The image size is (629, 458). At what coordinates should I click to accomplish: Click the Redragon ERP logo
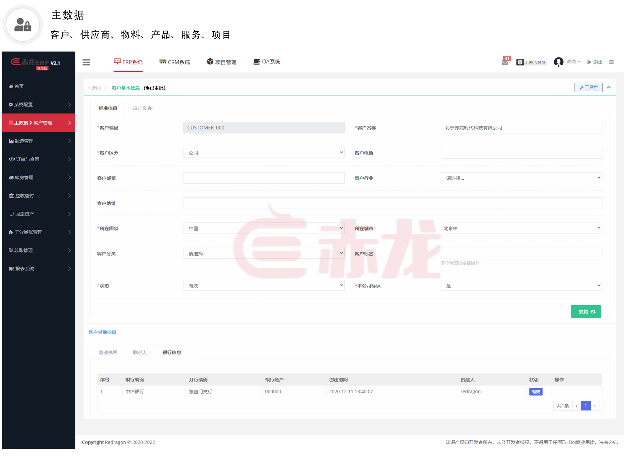tap(35, 63)
